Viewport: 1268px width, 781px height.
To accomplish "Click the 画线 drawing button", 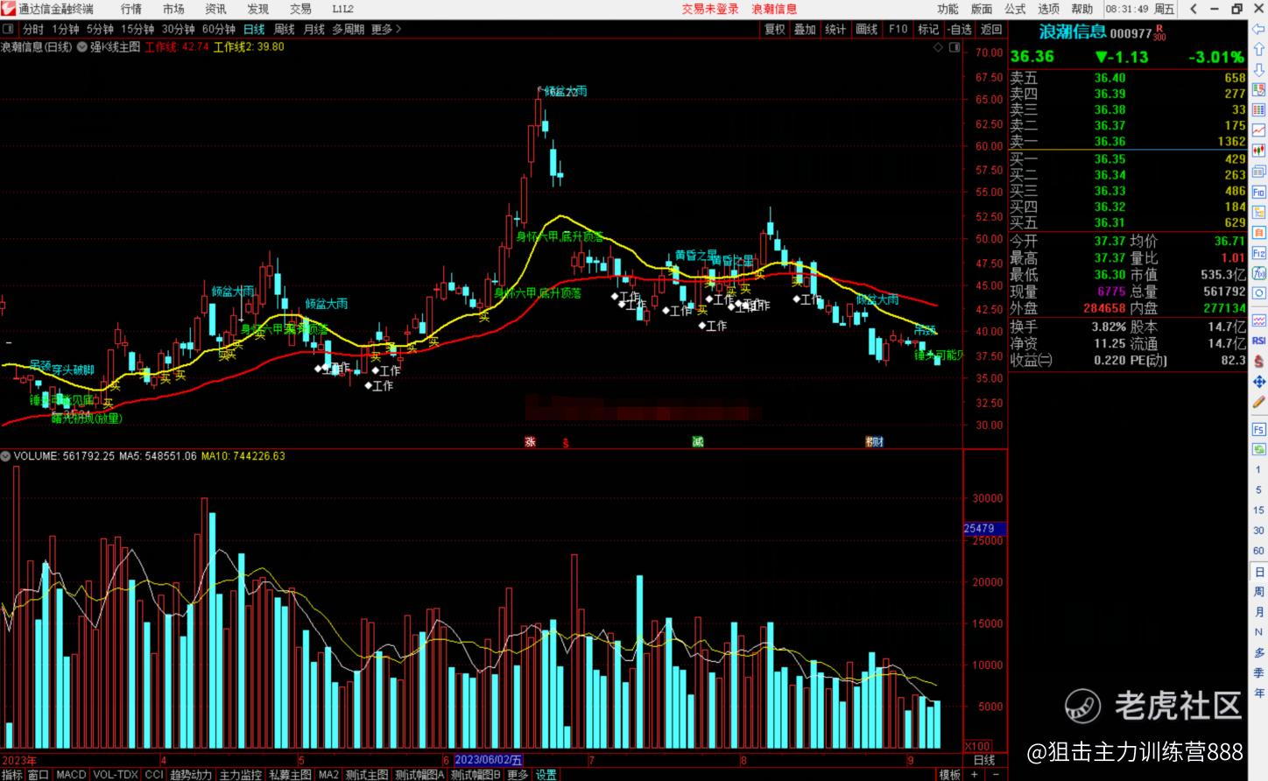I will (867, 29).
